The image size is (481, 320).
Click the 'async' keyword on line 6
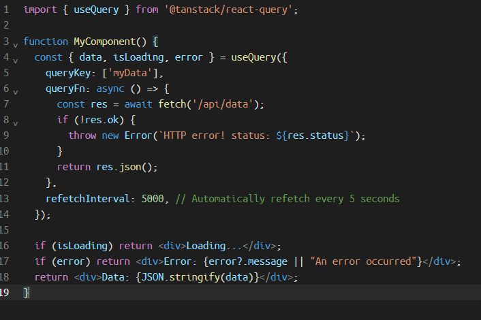(x=110, y=89)
